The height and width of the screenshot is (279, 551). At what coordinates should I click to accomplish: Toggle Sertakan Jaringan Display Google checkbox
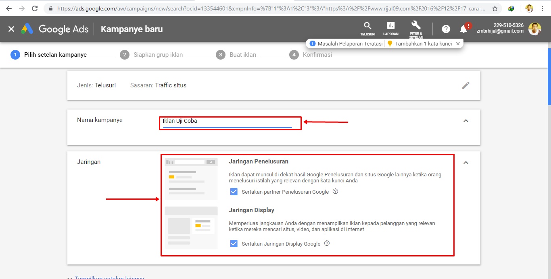point(234,244)
